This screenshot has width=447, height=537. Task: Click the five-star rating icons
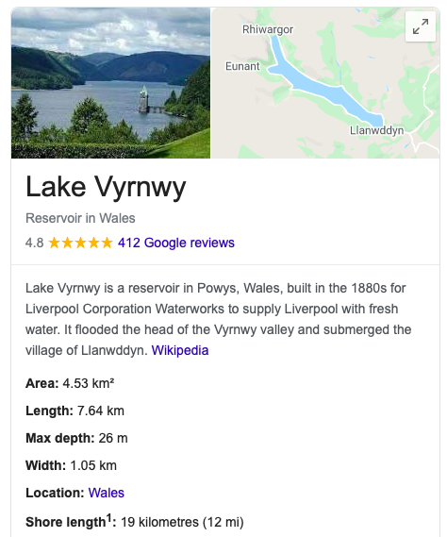pos(80,243)
